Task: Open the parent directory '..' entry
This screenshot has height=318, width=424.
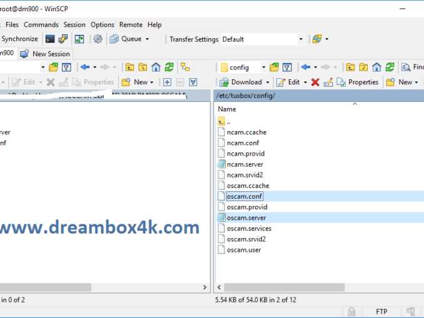Action: tap(224, 122)
